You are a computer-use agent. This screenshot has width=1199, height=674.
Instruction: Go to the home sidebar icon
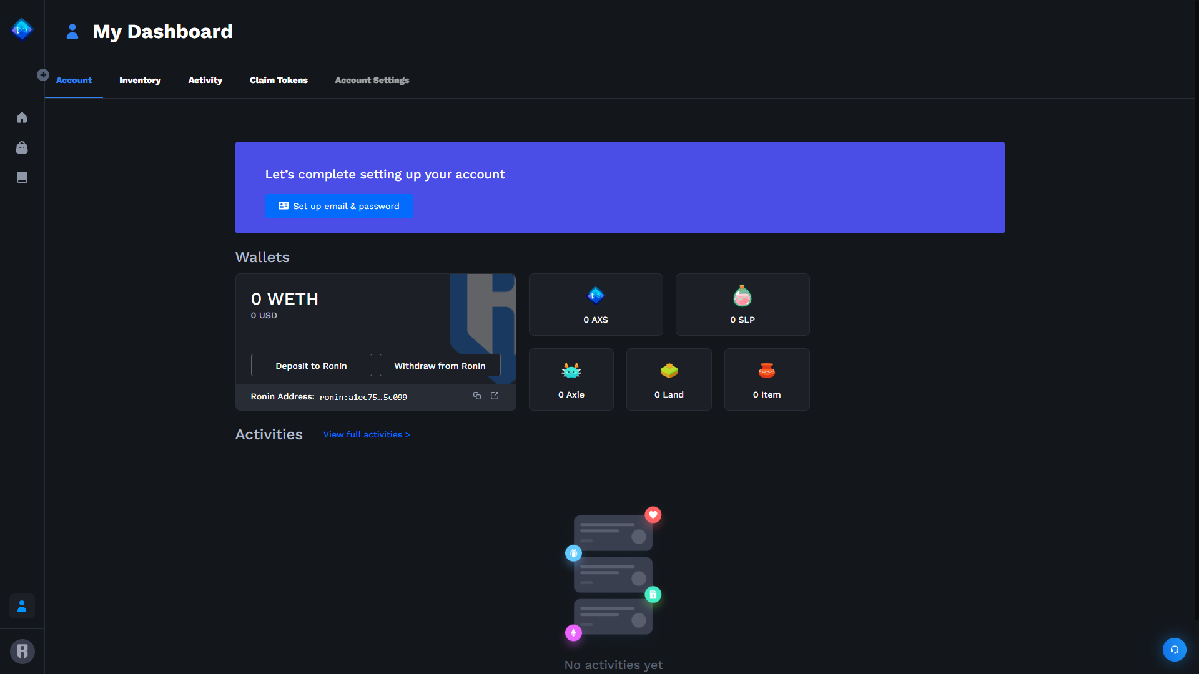22,117
